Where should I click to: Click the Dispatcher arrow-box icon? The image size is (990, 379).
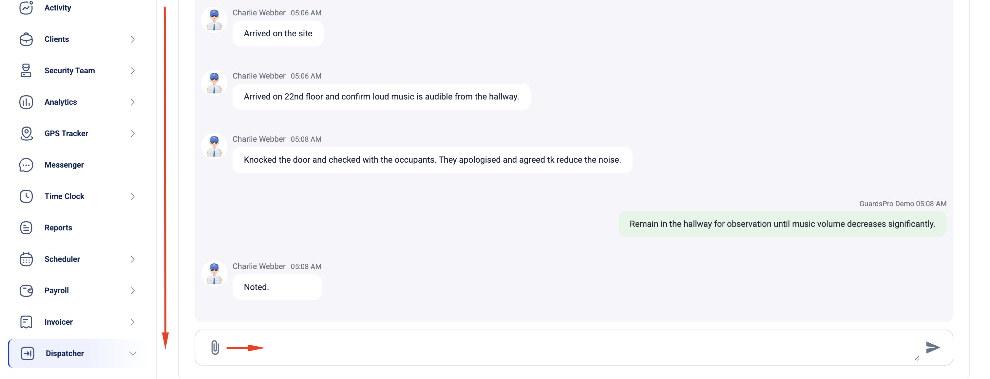click(27, 353)
